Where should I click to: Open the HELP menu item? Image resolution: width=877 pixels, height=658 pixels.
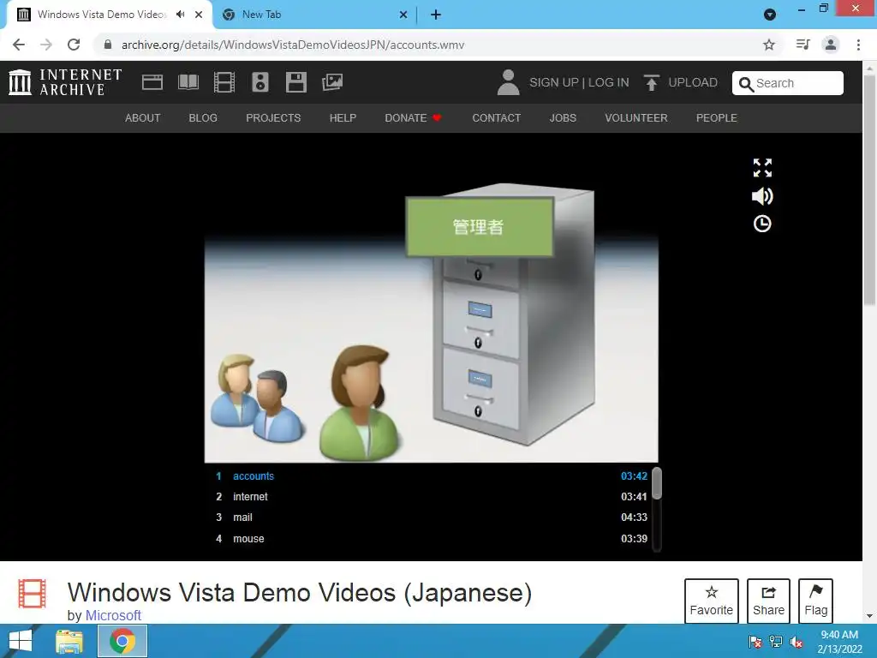343,118
